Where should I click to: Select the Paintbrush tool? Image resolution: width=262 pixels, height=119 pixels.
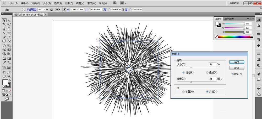coord(4,37)
